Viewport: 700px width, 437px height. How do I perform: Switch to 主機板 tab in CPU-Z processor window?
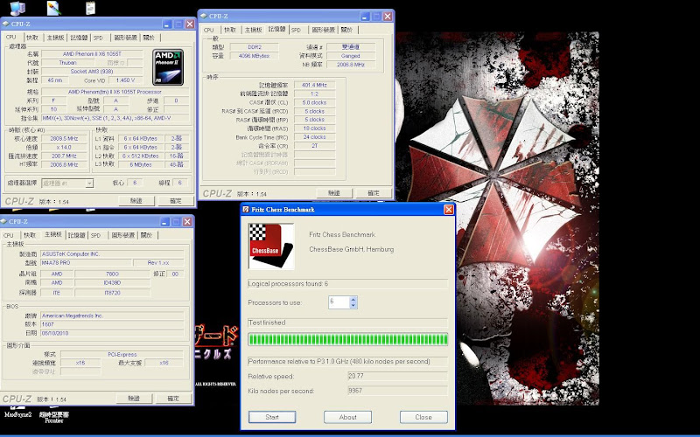click(x=56, y=38)
